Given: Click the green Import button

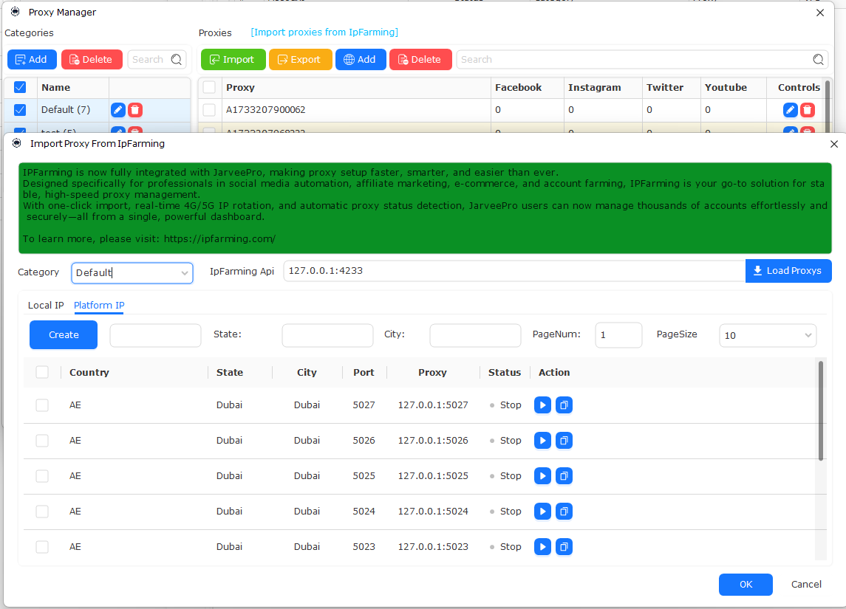Looking at the screenshot, I should 233,59.
